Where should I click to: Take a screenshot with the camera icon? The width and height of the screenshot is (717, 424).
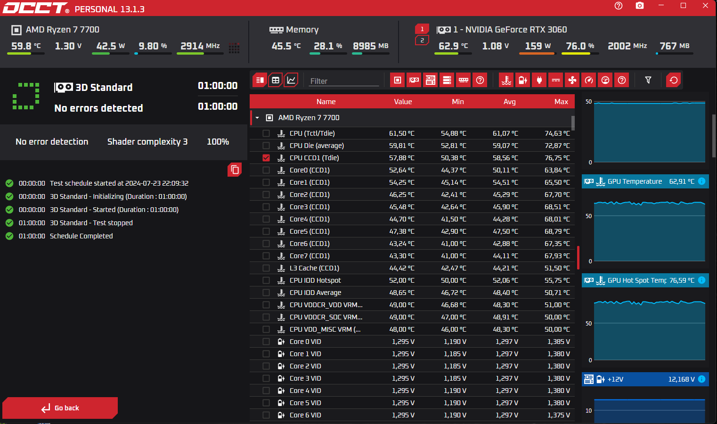coord(639,6)
